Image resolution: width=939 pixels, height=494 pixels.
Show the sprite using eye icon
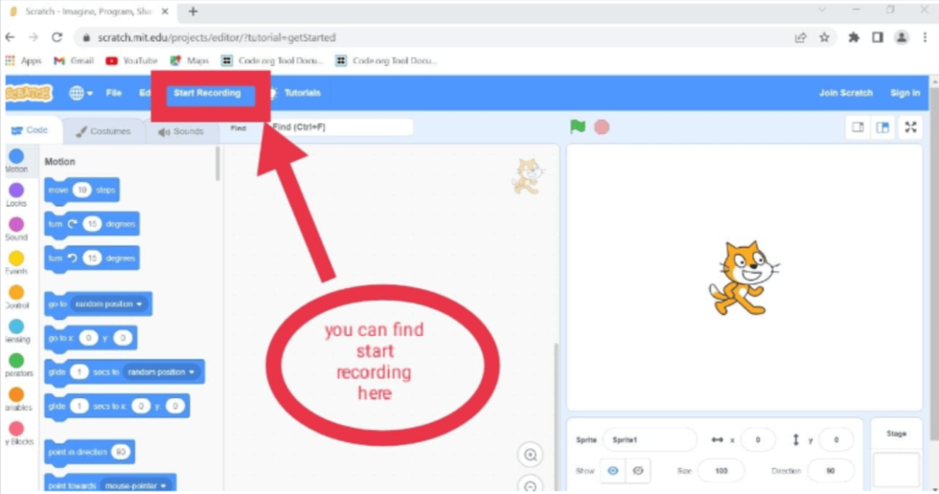pos(613,471)
